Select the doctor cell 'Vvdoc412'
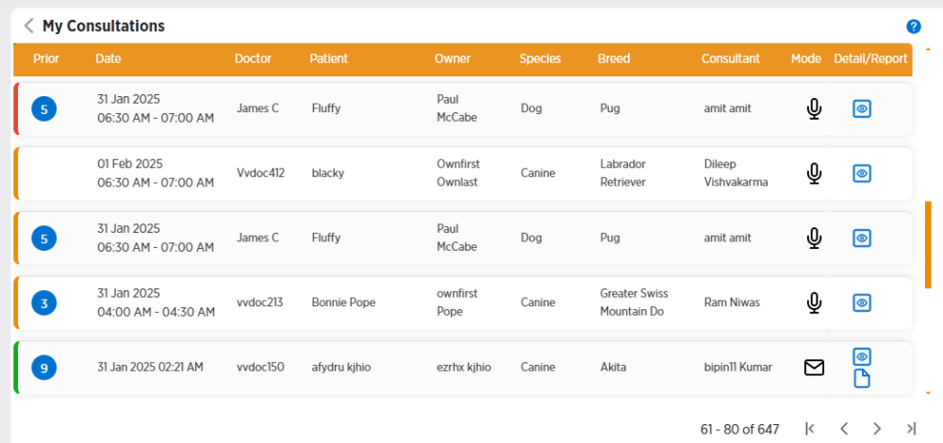This screenshot has width=943, height=443. pyautogui.click(x=261, y=173)
